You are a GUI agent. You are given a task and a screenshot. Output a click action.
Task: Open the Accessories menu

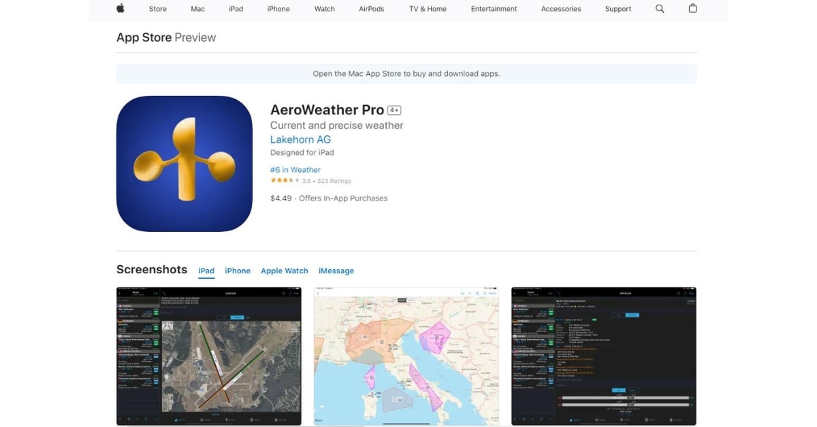click(x=561, y=9)
